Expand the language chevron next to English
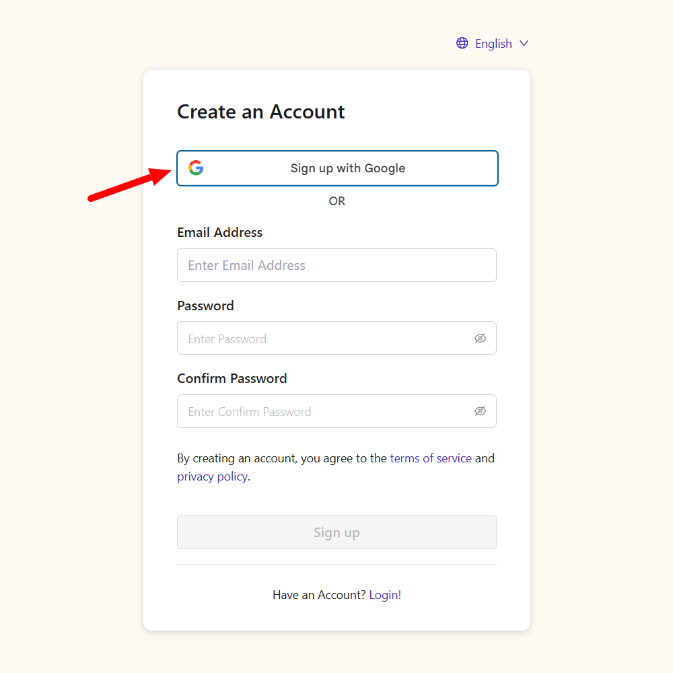Image resolution: width=673 pixels, height=673 pixels. click(524, 43)
